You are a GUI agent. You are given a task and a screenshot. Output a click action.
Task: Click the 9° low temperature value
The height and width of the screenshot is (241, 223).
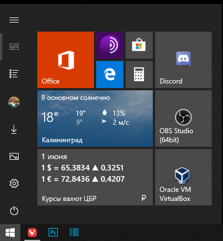tap(79, 122)
